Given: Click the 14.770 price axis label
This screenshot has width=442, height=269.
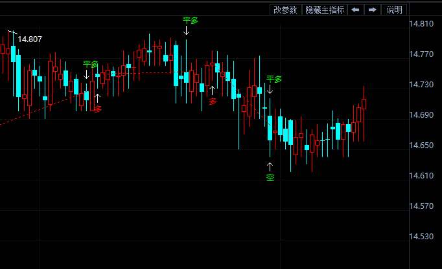Looking at the screenshot, I should point(421,54).
